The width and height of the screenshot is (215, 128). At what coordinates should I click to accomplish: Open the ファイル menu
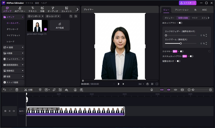(29, 3)
